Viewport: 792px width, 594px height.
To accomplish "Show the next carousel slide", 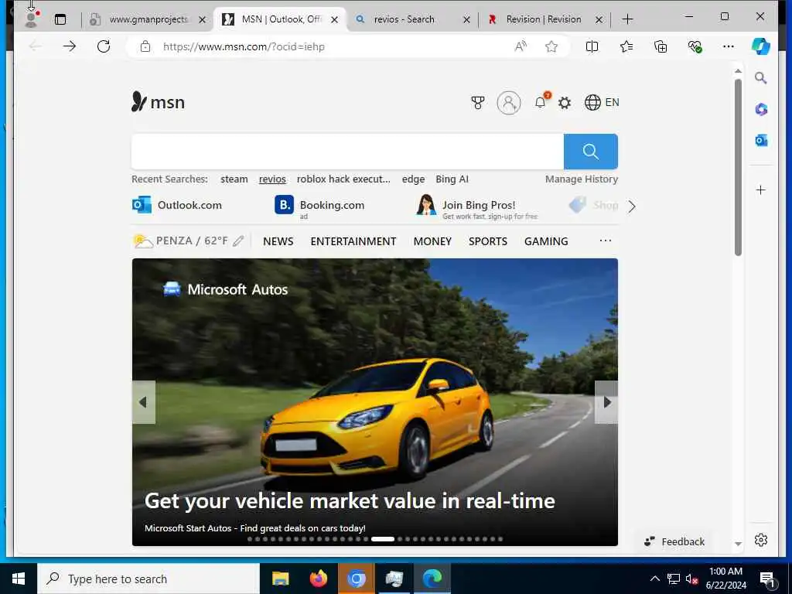I will click(x=606, y=402).
